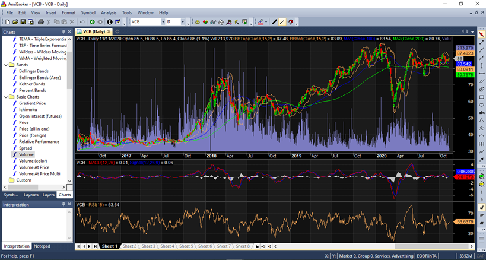
Task: Pin the Charts panel with the pushpin
Action: coord(63,31)
